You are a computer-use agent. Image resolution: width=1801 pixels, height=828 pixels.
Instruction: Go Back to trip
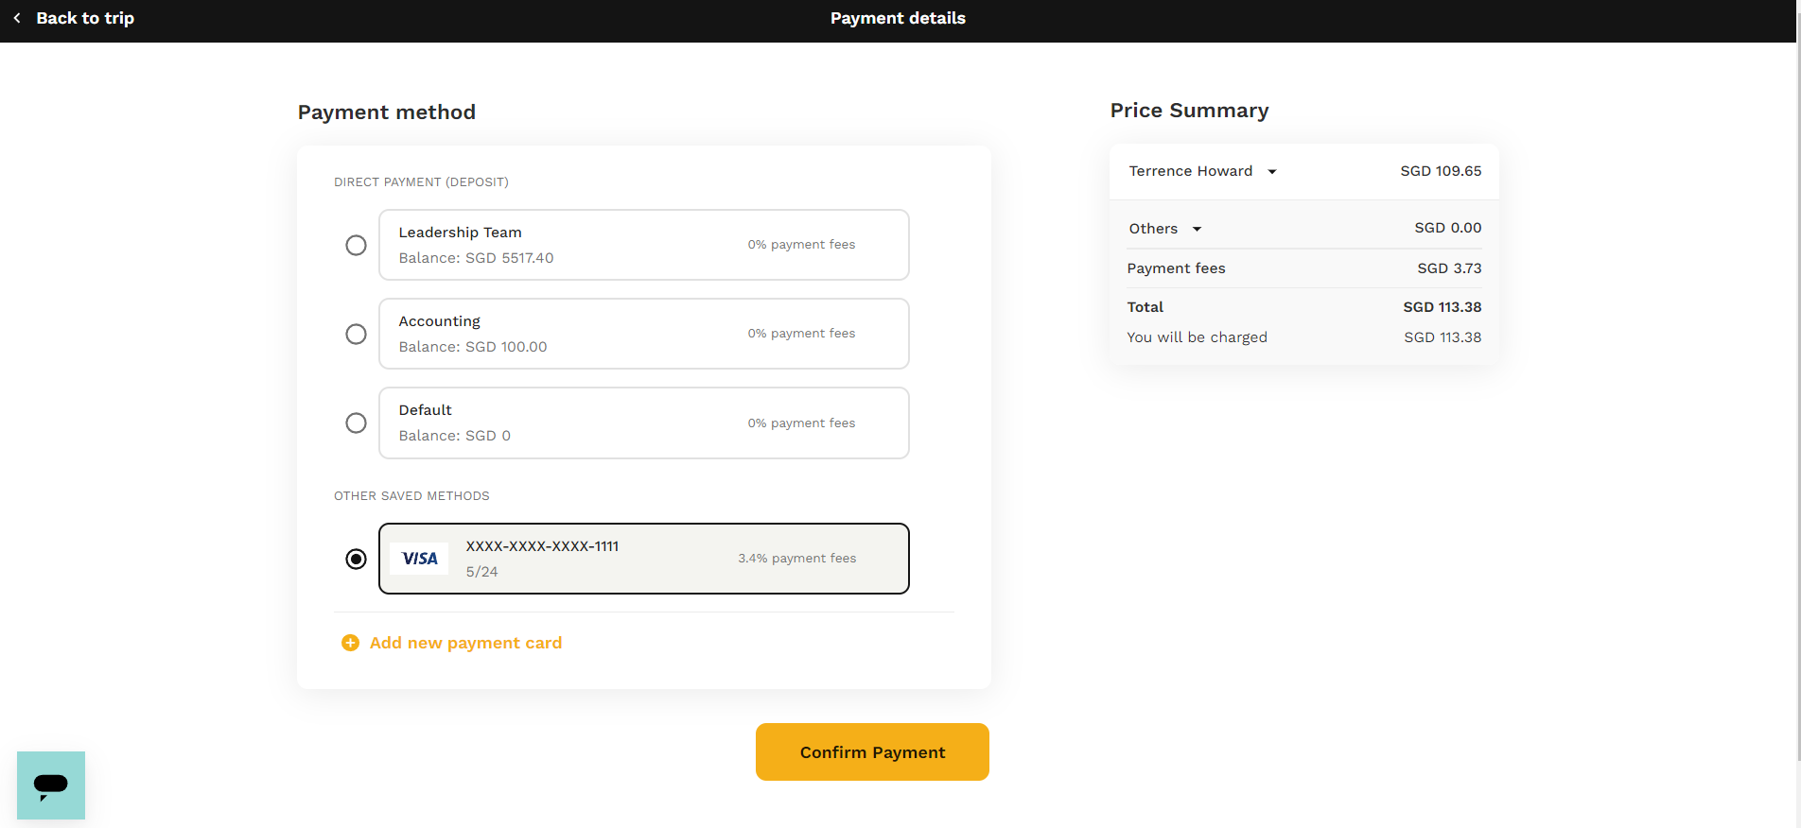(x=85, y=18)
